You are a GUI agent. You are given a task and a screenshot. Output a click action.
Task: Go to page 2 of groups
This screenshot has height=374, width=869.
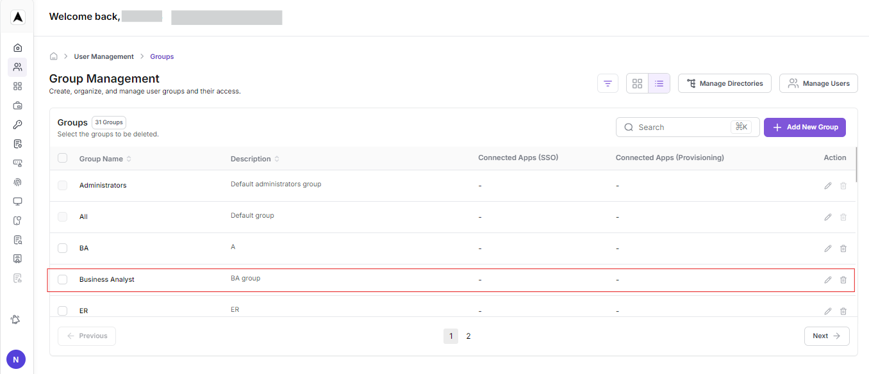pos(468,336)
